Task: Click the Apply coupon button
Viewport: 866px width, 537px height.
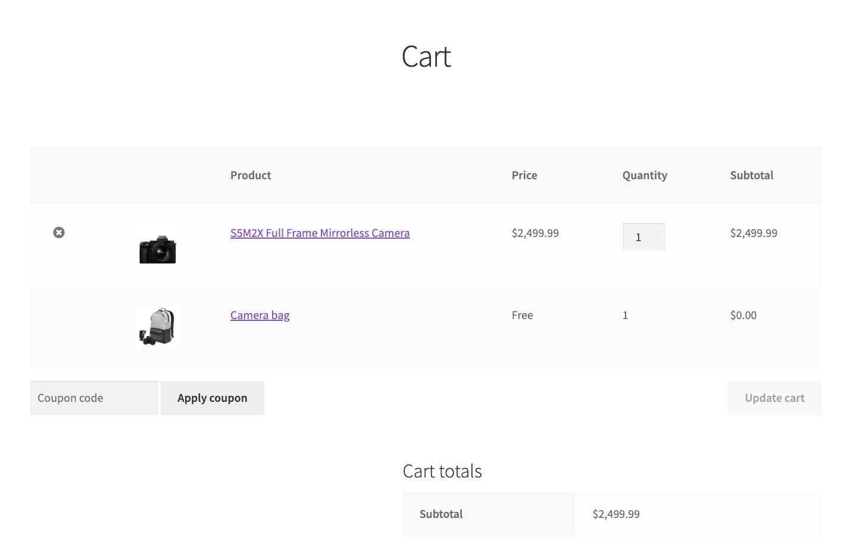Action: (x=212, y=398)
